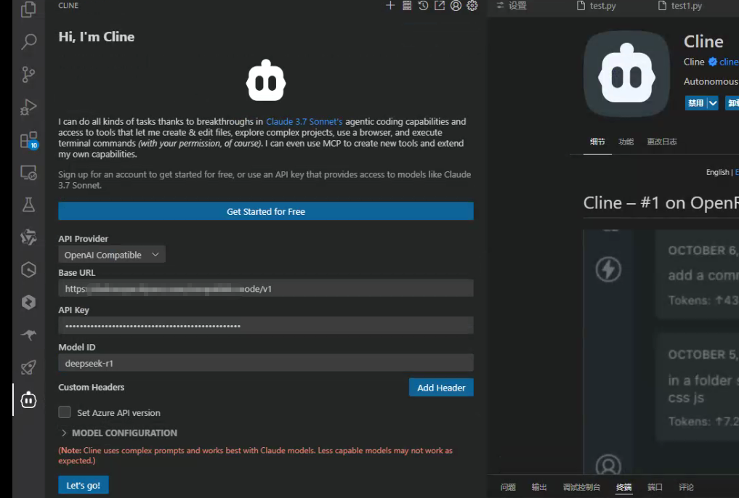Image resolution: width=739 pixels, height=498 pixels.
Task: Open Cline in editor popout icon
Action: (x=439, y=6)
